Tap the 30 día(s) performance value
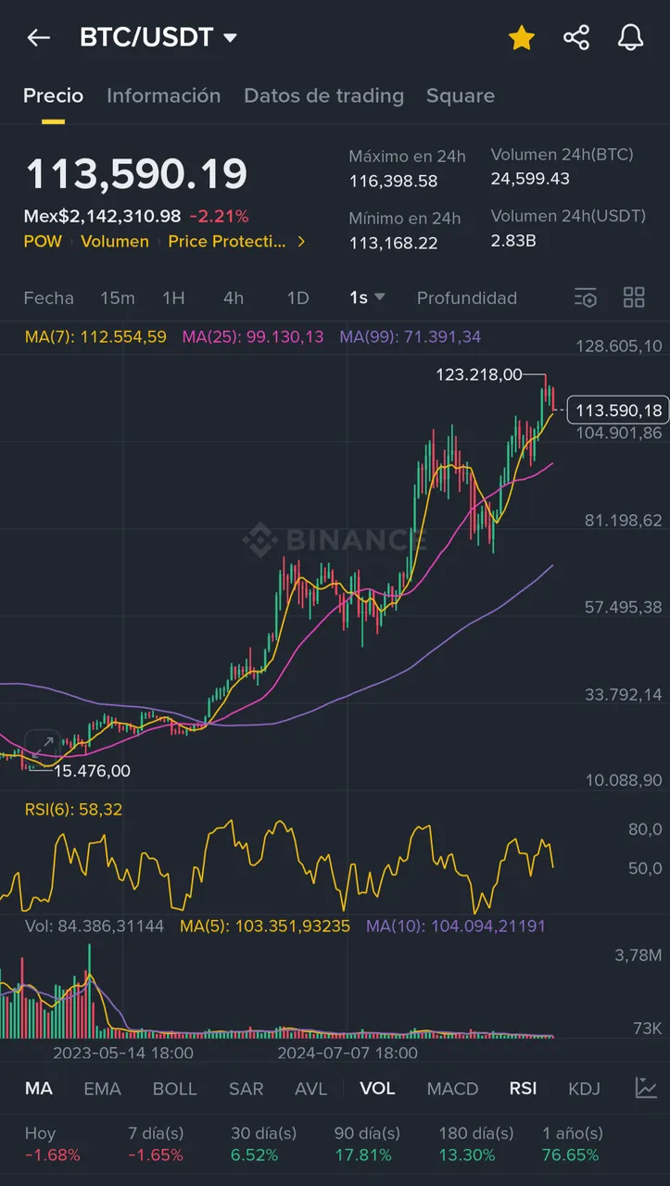Viewport: 670px width, 1186px height. [254, 1155]
